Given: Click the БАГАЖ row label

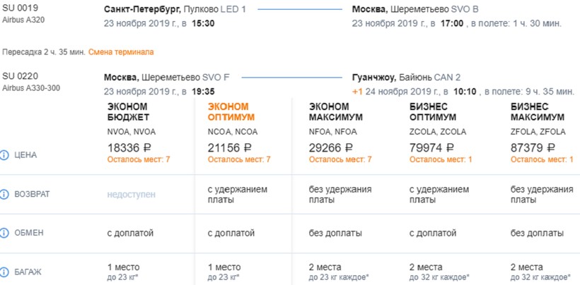Looking at the screenshot, I should tap(30, 272).
